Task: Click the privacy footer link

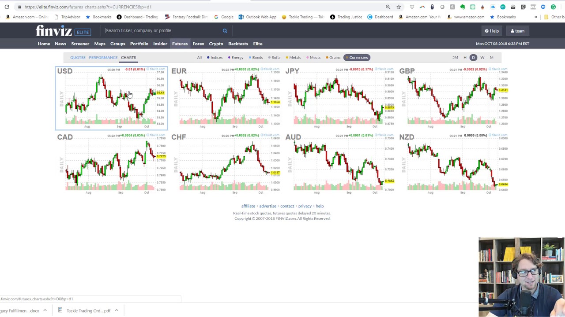Action: tap(305, 206)
